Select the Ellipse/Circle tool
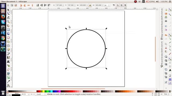This screenshot has width=172, height=96. (8, 38)
